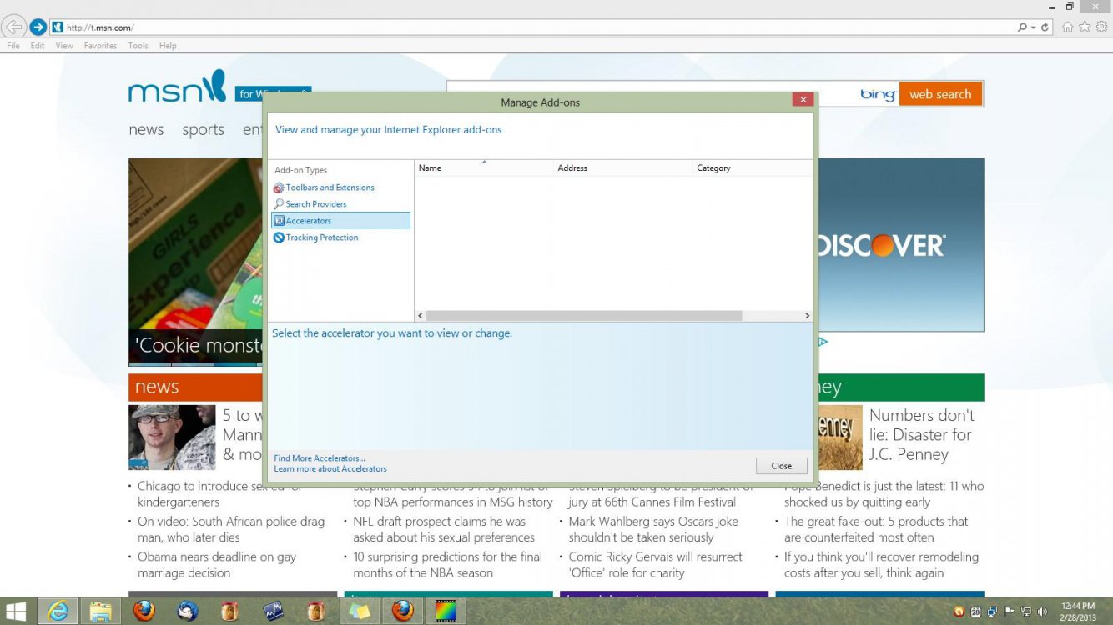
Task: Click the browser Back arrow button
Action: point(14,27)
